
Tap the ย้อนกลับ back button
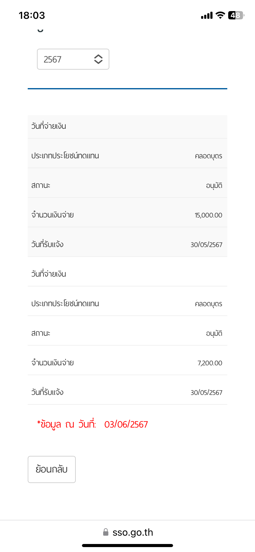coord(52,469)
